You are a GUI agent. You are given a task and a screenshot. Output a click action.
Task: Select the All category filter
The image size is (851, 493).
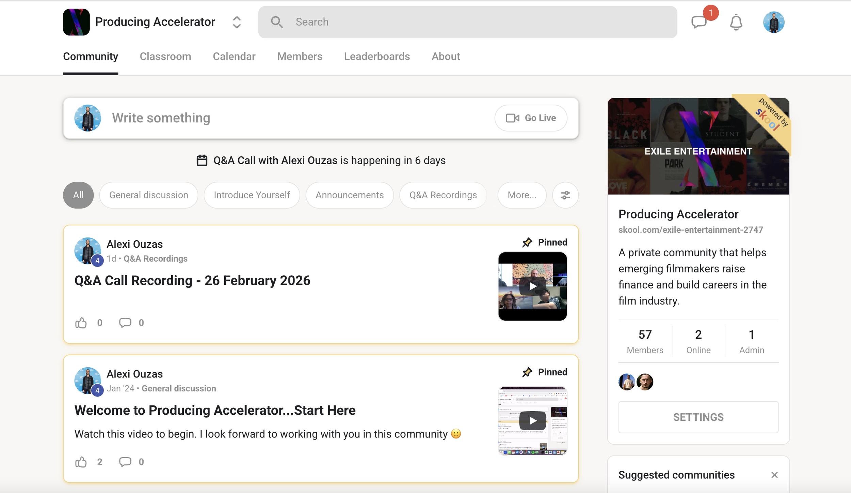pyautogui.click(x=78, y=195)
